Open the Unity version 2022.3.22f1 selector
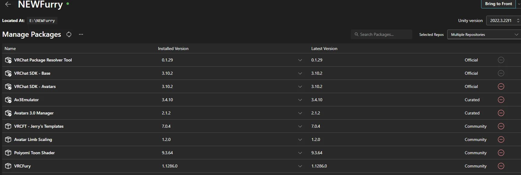 pyautogui.click(x=503, y=20)
